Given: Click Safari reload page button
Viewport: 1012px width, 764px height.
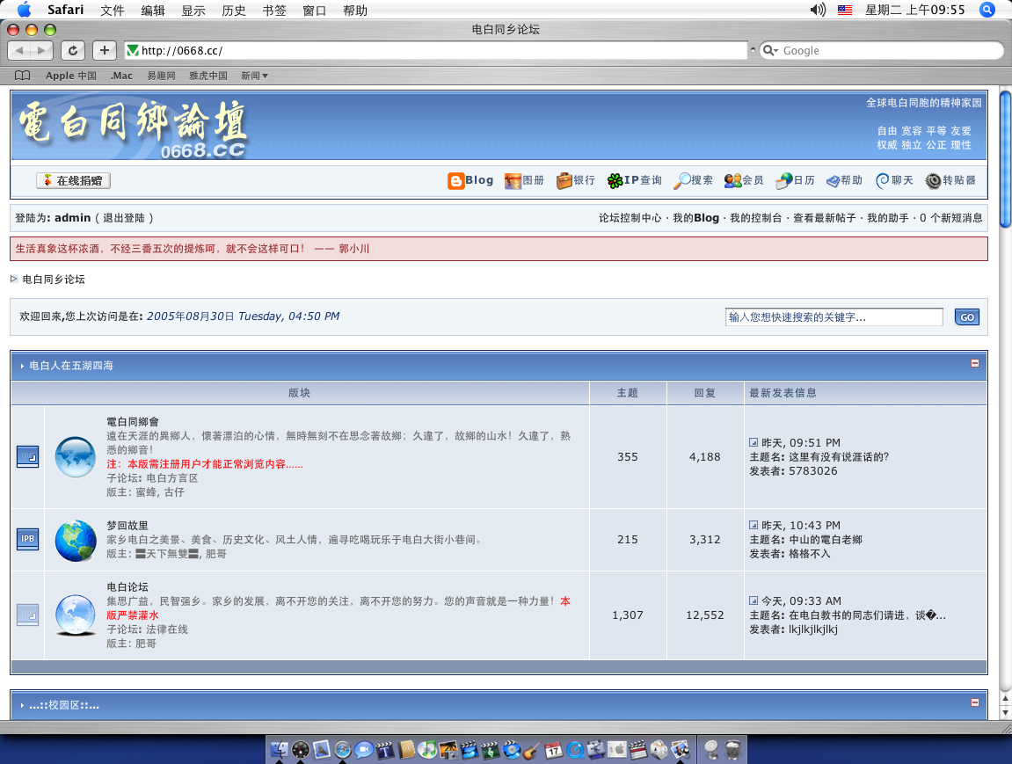Looking at the screenshot, I should (73, 50).
